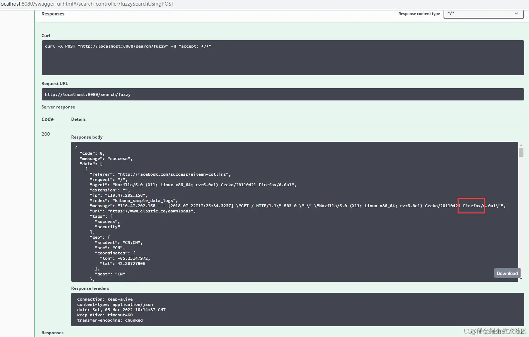
Task: Click the "success" entry in tags array
Action: pyautogui.click(x=107, y=222)
